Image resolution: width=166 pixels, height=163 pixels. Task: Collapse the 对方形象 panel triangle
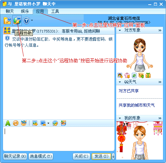[120, 30]
